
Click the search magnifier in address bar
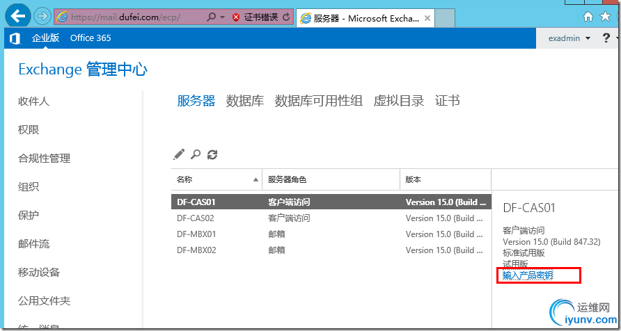pos(212,17)
